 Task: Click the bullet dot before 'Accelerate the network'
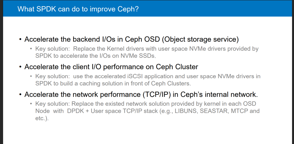click(20, 95)
